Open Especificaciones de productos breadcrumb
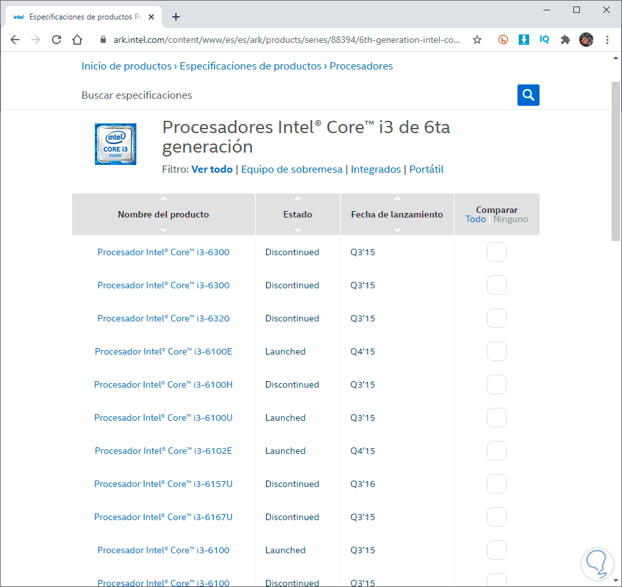Viewport: 622px width, 587px height. pos(251,66)
